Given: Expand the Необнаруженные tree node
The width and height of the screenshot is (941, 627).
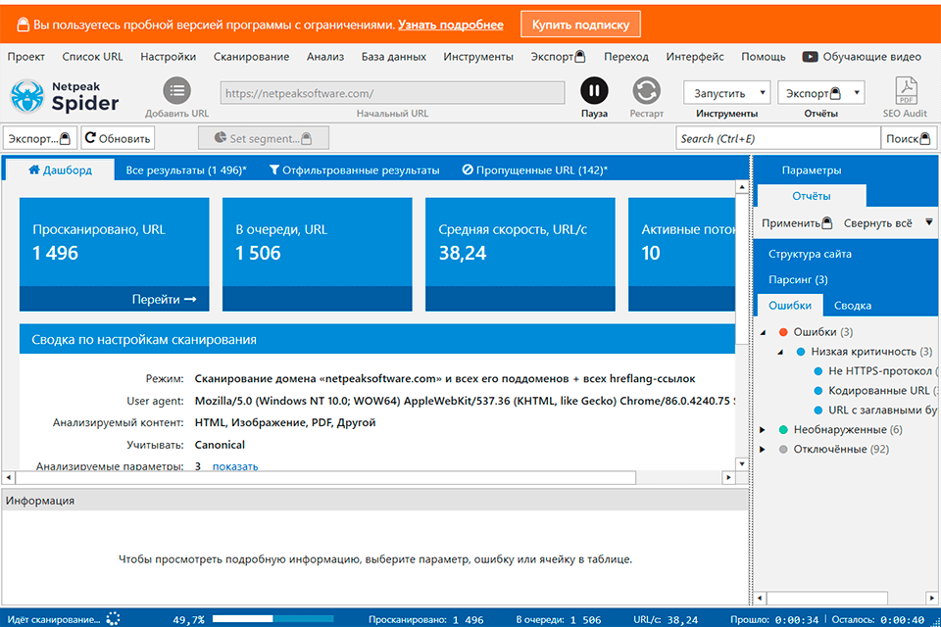Looking at the screenshot, I should [x=765, y=430].
